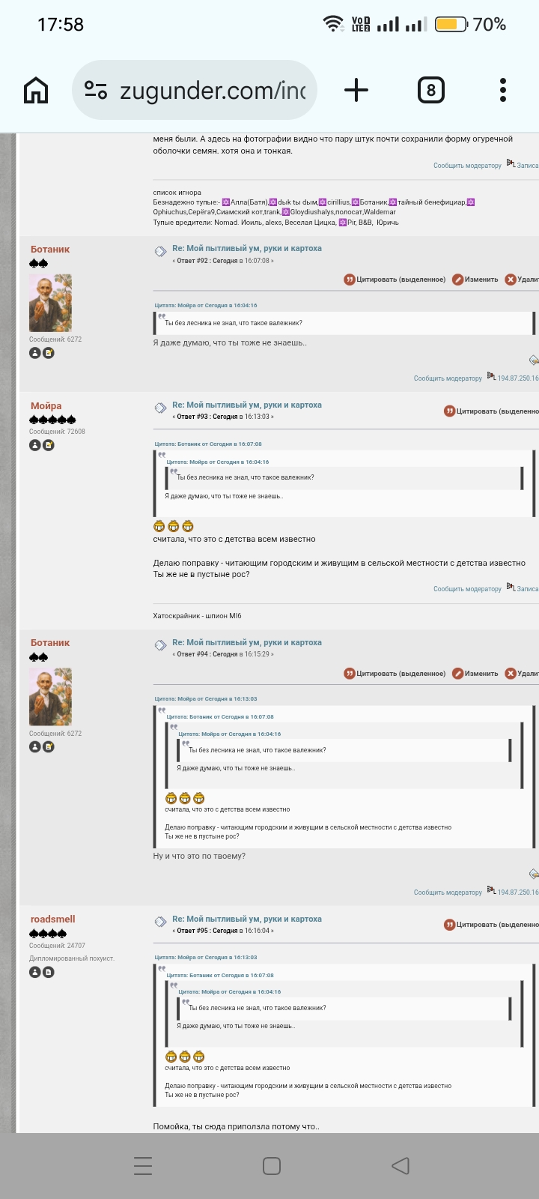Open the browser home page icon
Screen dimensions: 539x1199
[36, 91]
